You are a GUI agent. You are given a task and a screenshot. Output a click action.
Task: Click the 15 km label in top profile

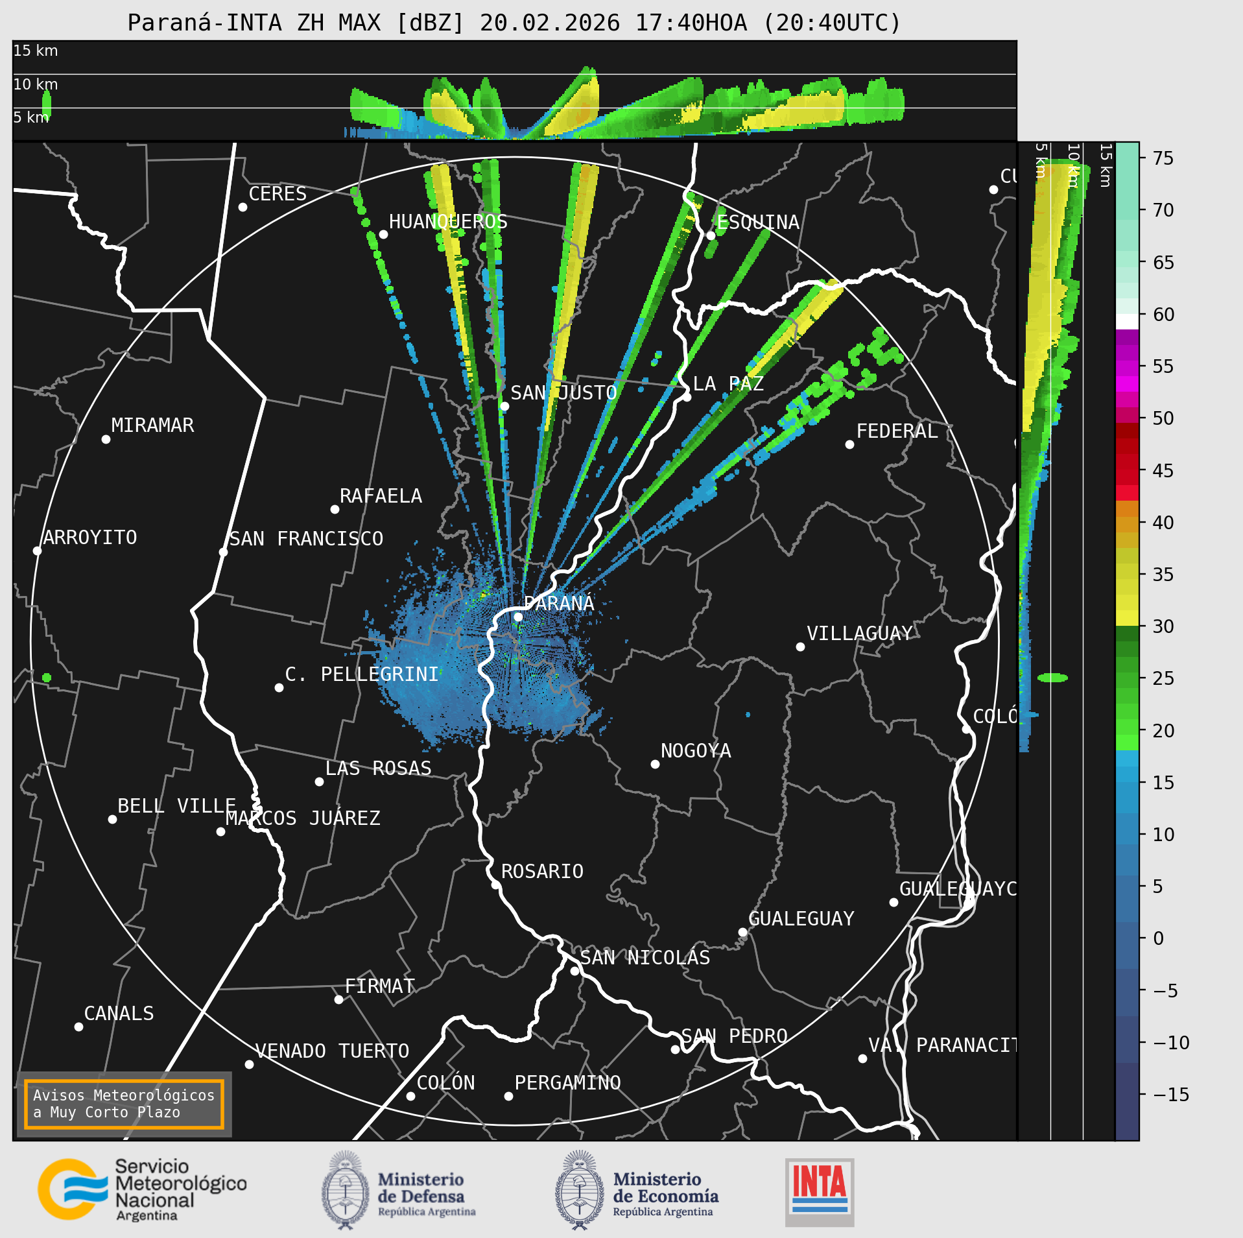(x=36, y=51)
